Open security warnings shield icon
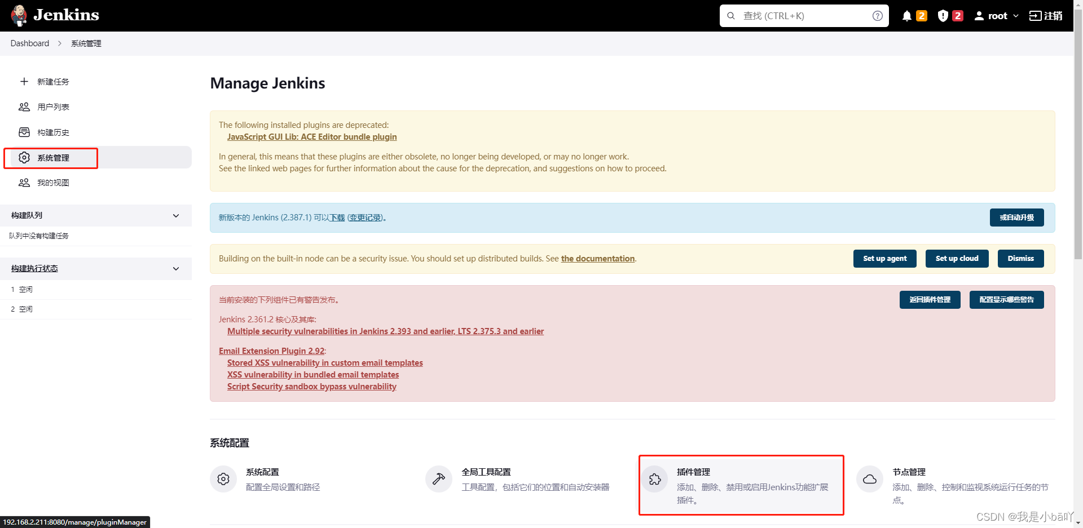 click(x=943, y=16)
